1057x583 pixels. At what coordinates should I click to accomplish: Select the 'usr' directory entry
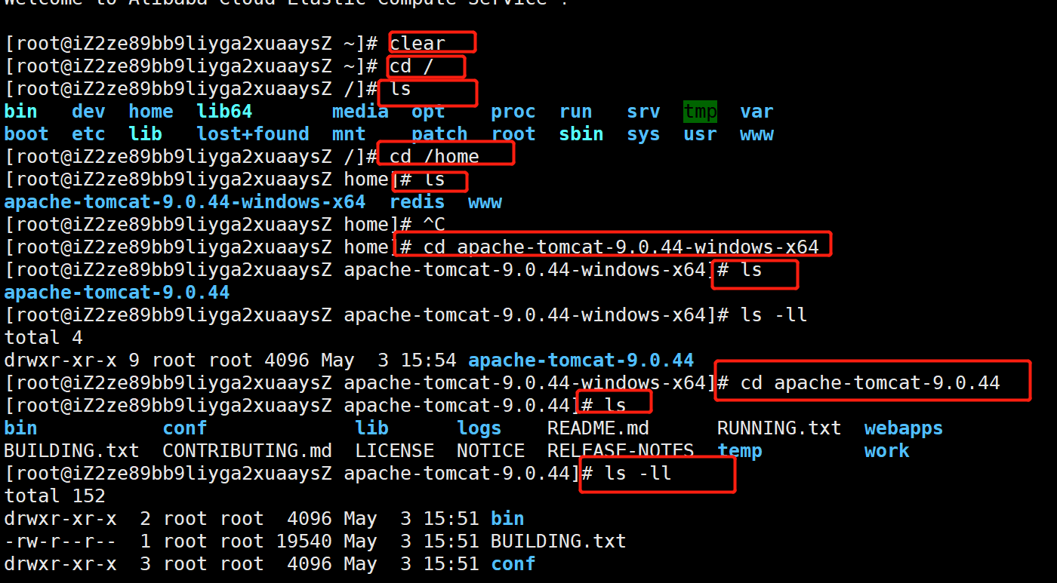coord(700,134)
